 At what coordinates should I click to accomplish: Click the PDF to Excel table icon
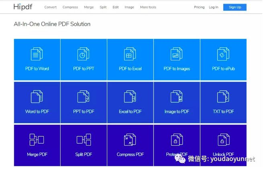[130, 54]
